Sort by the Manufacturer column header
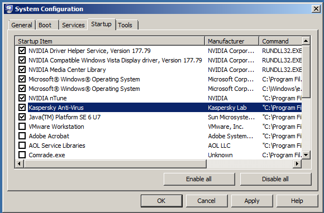The width and height of the screenshot is (324, 213). 232,41
